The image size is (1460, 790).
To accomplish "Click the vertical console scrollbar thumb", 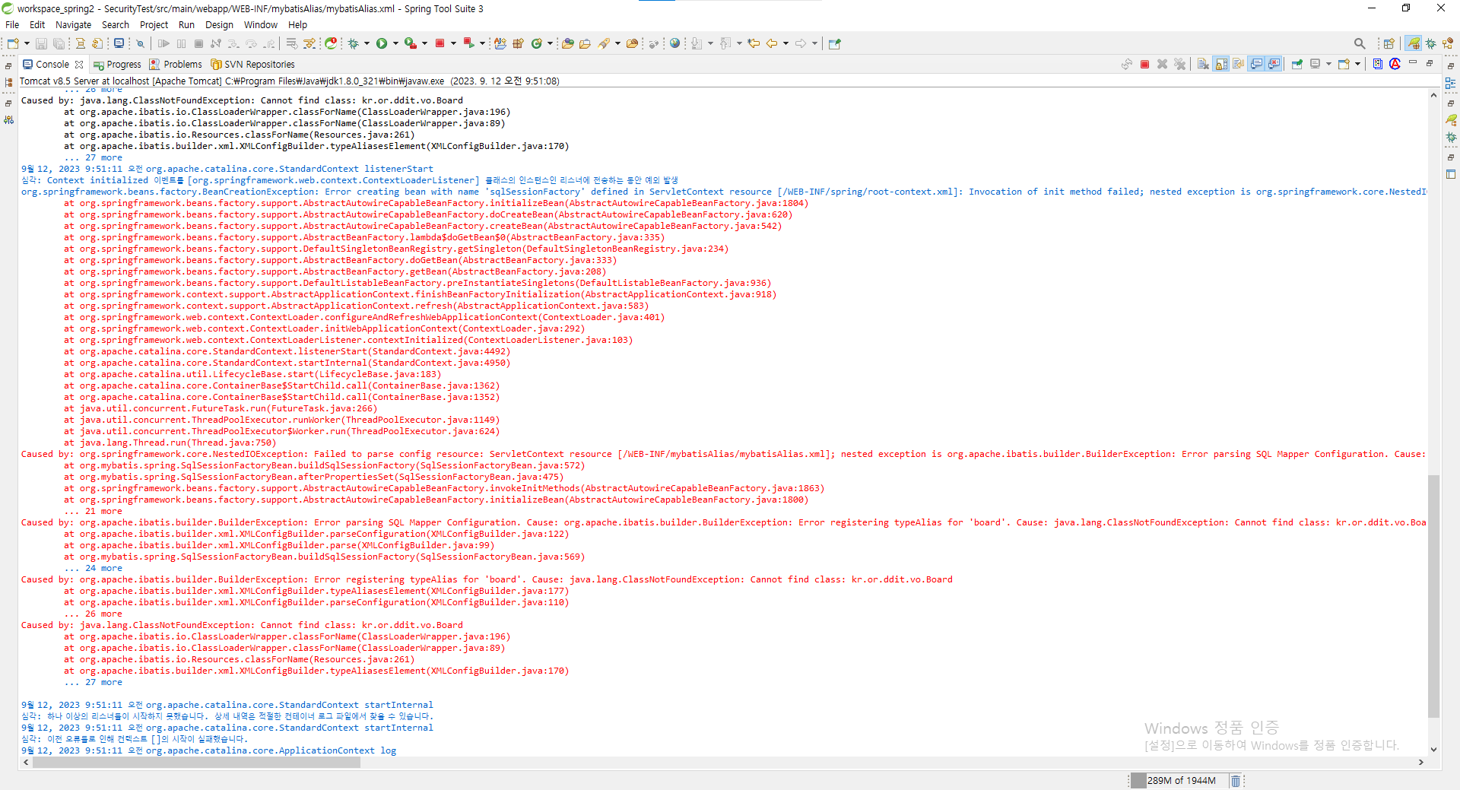I will [1433, 597].
